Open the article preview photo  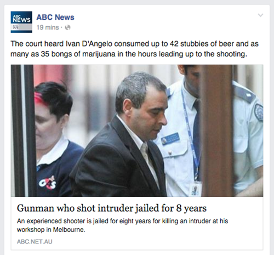[x=137, y=131]
